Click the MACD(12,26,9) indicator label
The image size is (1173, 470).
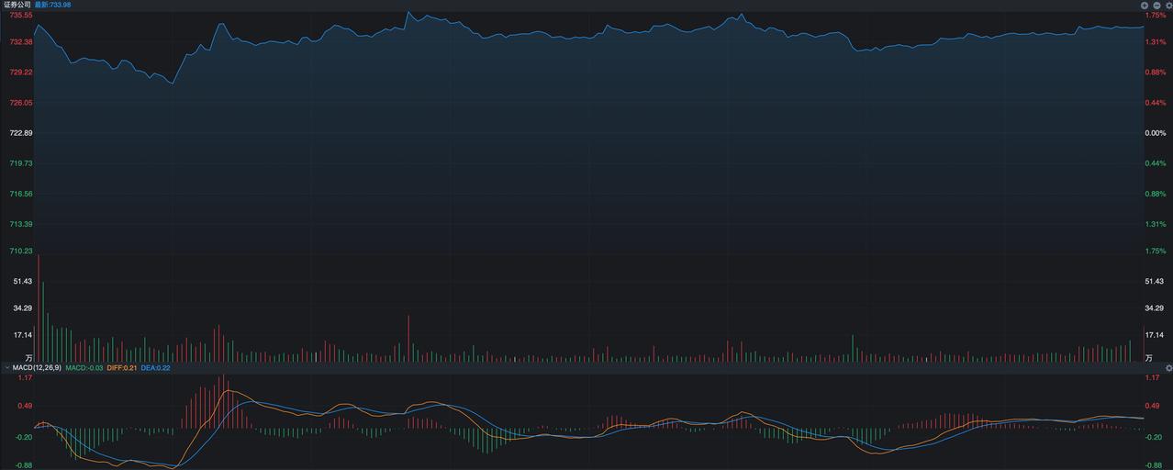[37, 367]
